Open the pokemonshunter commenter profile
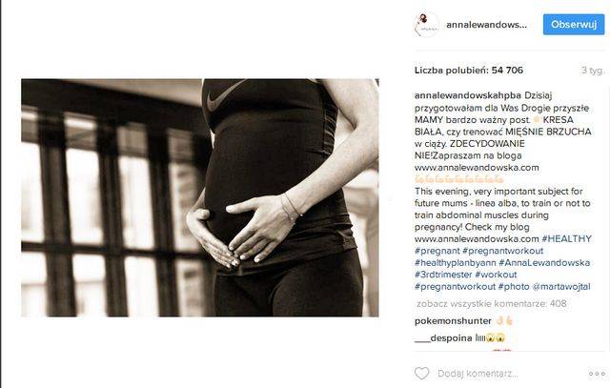 [453, 321]
